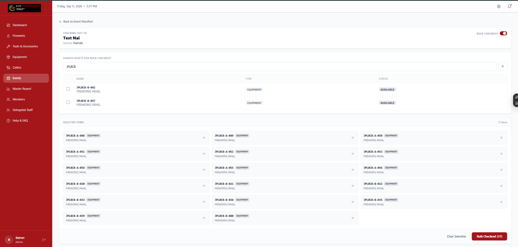Viewport: 518px width, 247px height.
Task: Click the Jays Pyrotechnics logo
Action: [24, 8]
